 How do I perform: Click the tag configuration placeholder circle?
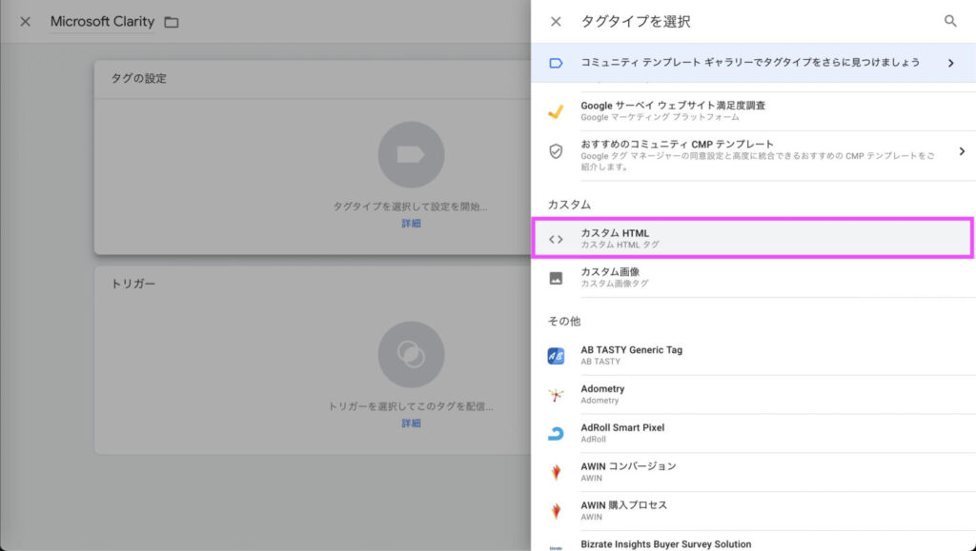(x=411, y=154)
